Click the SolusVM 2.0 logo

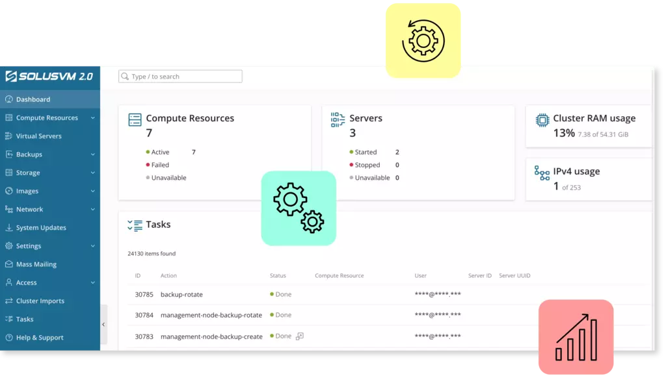(49, 77)
